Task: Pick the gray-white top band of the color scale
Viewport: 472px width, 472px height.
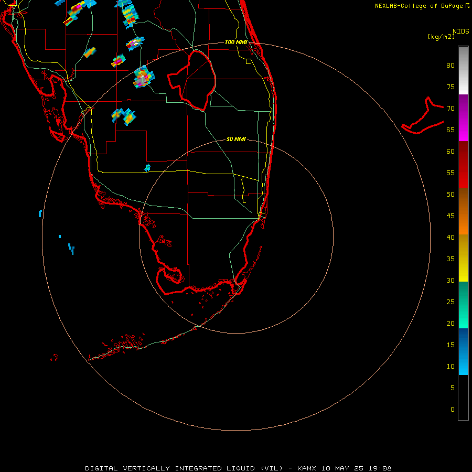Action: (x=463, y=70)
